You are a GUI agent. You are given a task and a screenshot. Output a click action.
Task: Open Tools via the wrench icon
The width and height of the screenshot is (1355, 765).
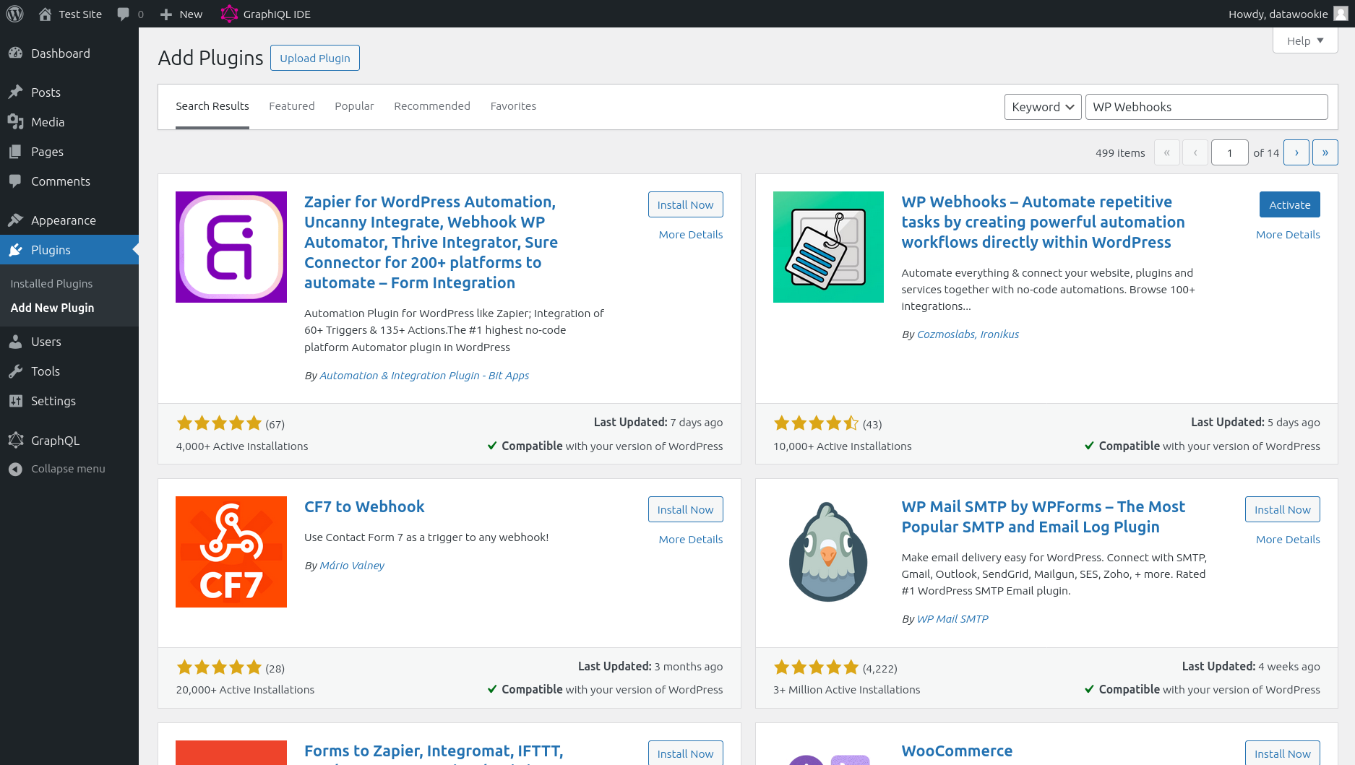(x=16, y=371)
